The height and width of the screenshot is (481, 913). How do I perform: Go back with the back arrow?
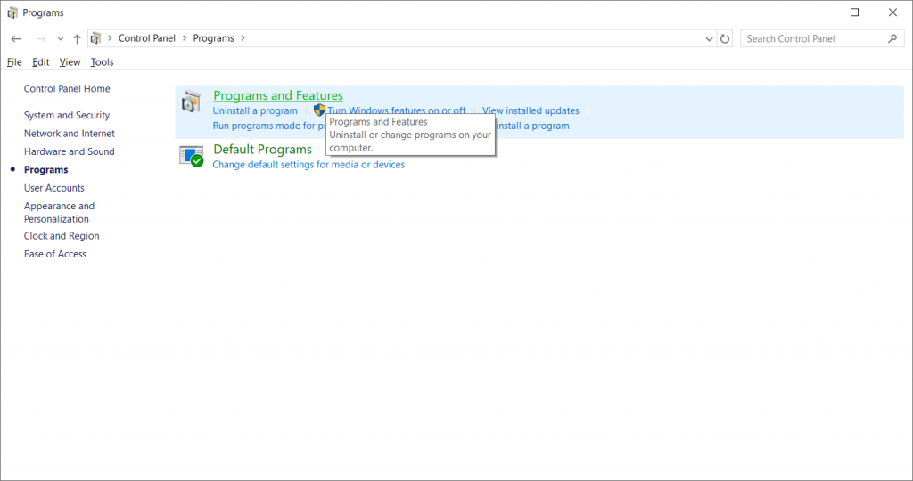(x=16, y=38)
